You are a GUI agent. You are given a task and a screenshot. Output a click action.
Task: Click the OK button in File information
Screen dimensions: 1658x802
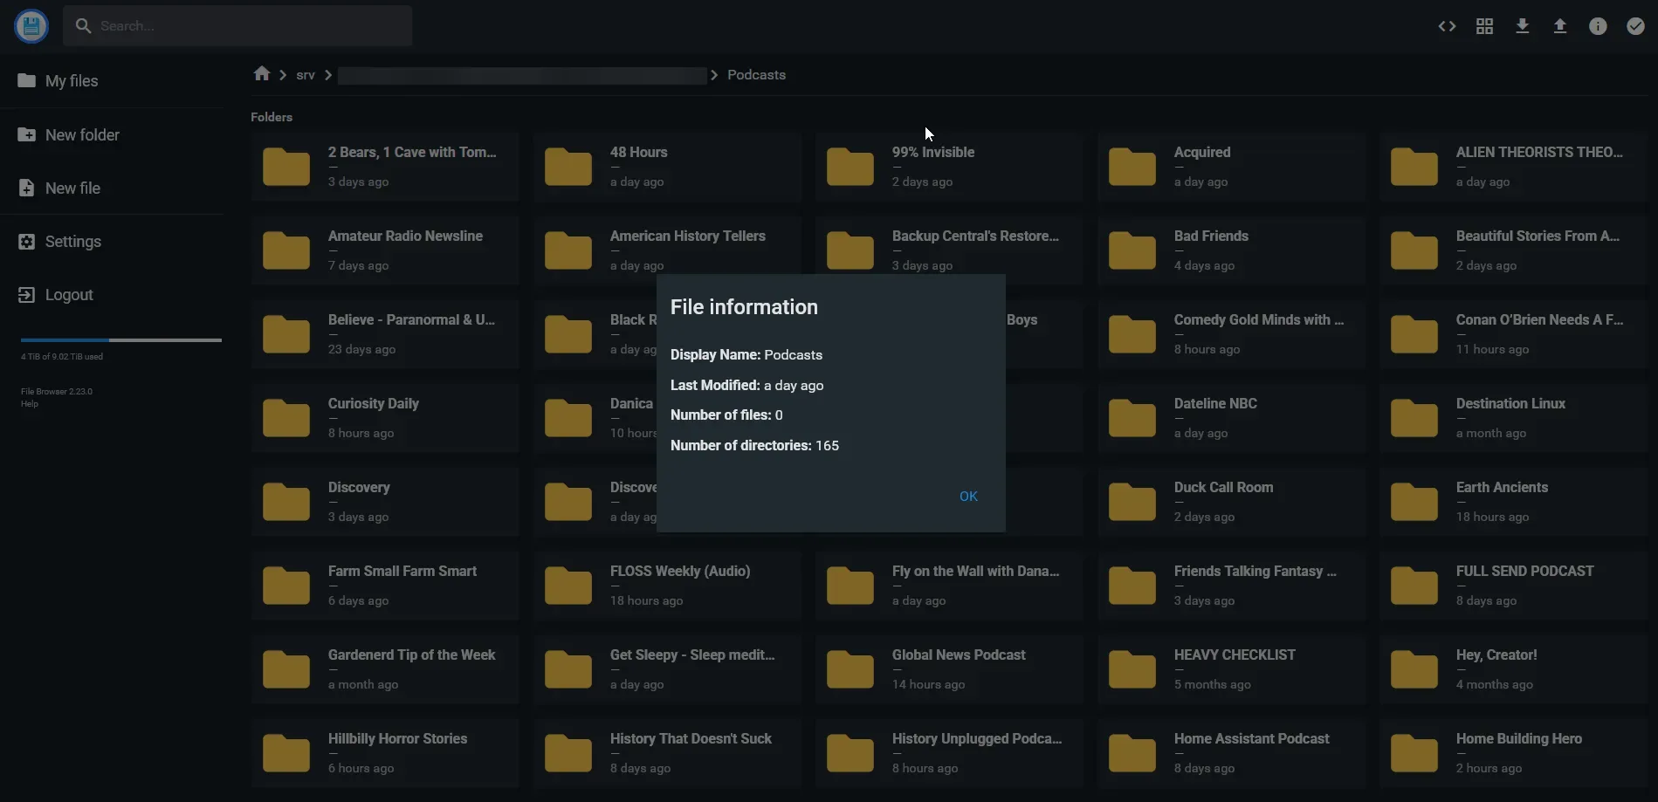click(968, 497)
